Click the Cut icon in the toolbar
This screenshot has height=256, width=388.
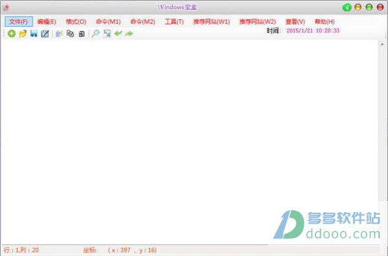pyautogui.click(x=59, y=34)
